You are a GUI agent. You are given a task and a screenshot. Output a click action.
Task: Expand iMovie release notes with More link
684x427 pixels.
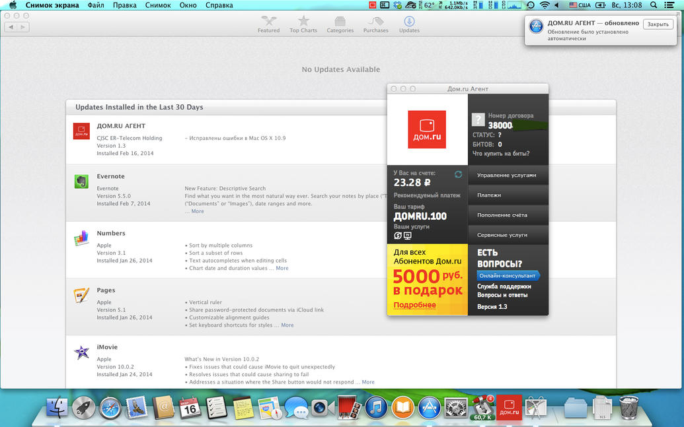tap(368, 382)
